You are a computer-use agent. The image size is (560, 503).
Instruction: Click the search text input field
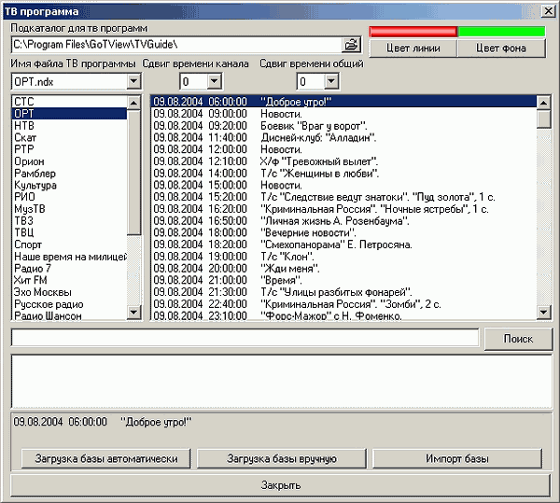245,338
